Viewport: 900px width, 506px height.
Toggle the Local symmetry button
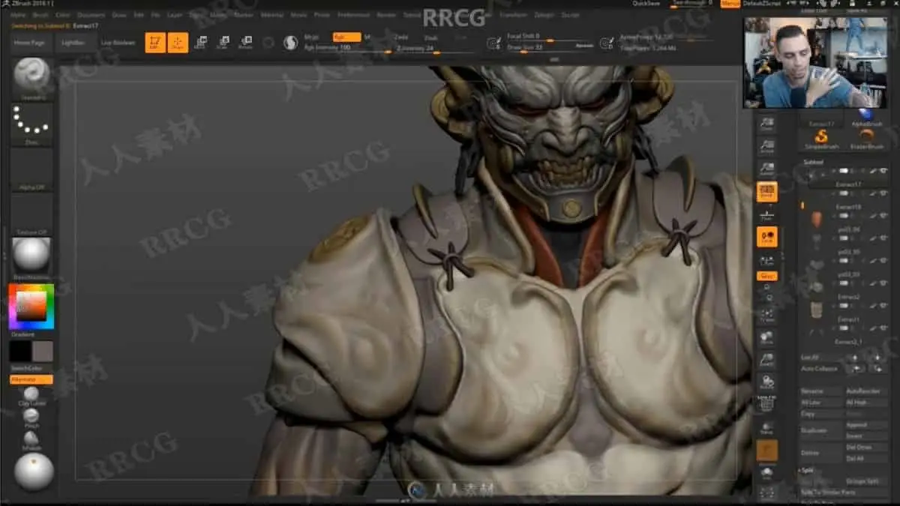pyautogui.click(x=766, y=238)
